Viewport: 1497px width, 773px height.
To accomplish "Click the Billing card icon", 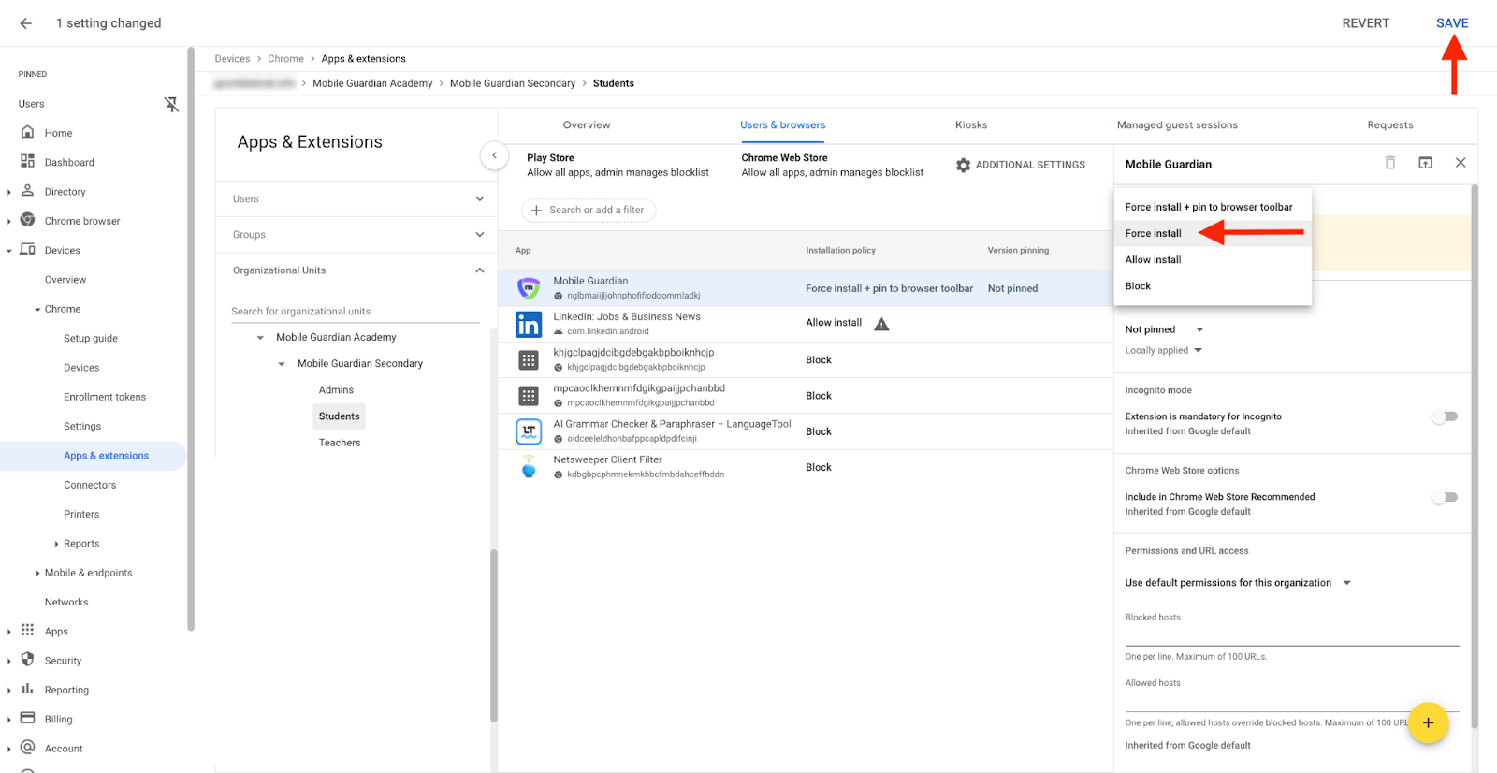I will [28, 719].
